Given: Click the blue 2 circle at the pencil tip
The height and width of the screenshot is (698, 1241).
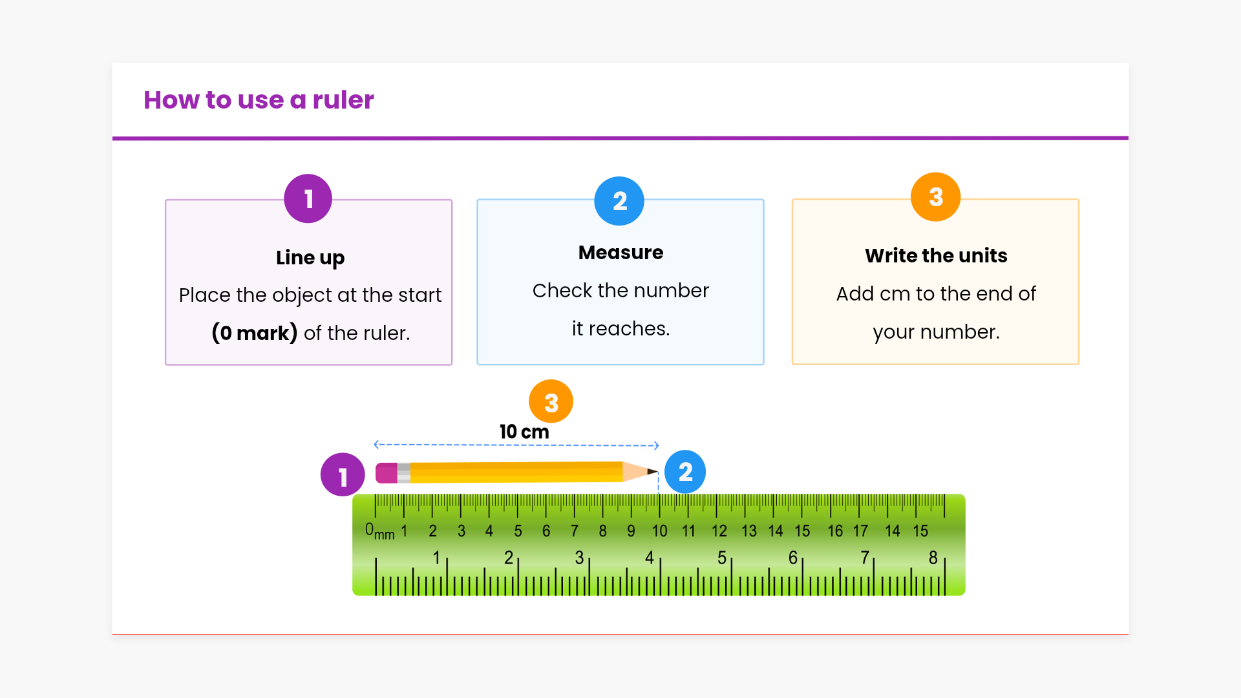Looking at the screenshot, I should [685, 472].
